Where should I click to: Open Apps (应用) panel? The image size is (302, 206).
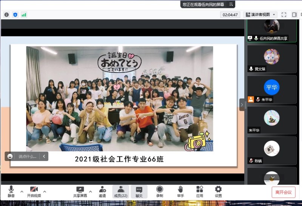click(x=200, y=192)
